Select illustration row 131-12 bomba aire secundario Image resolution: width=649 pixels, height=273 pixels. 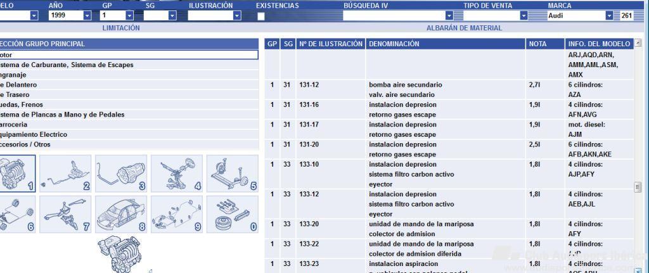click(449, 90)
